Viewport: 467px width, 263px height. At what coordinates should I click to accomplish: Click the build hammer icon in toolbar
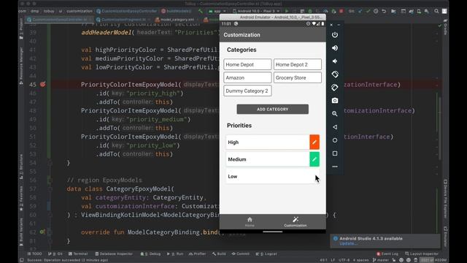201,11
